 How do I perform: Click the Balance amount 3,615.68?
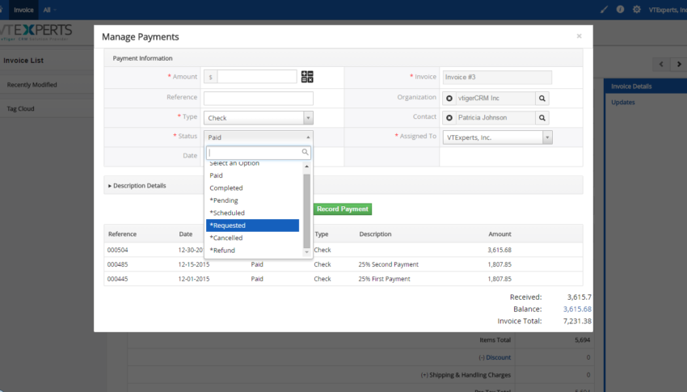[577, 309]
